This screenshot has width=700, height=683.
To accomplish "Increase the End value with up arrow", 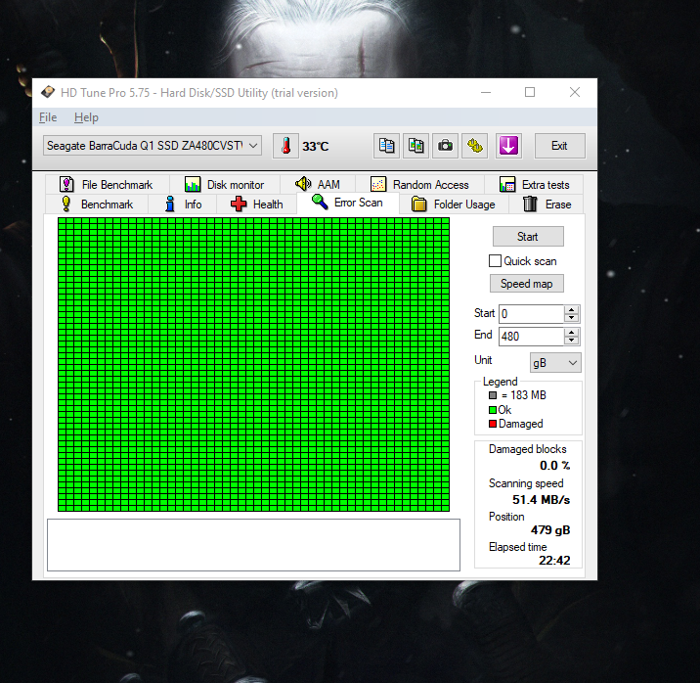I will click(571, 333).
